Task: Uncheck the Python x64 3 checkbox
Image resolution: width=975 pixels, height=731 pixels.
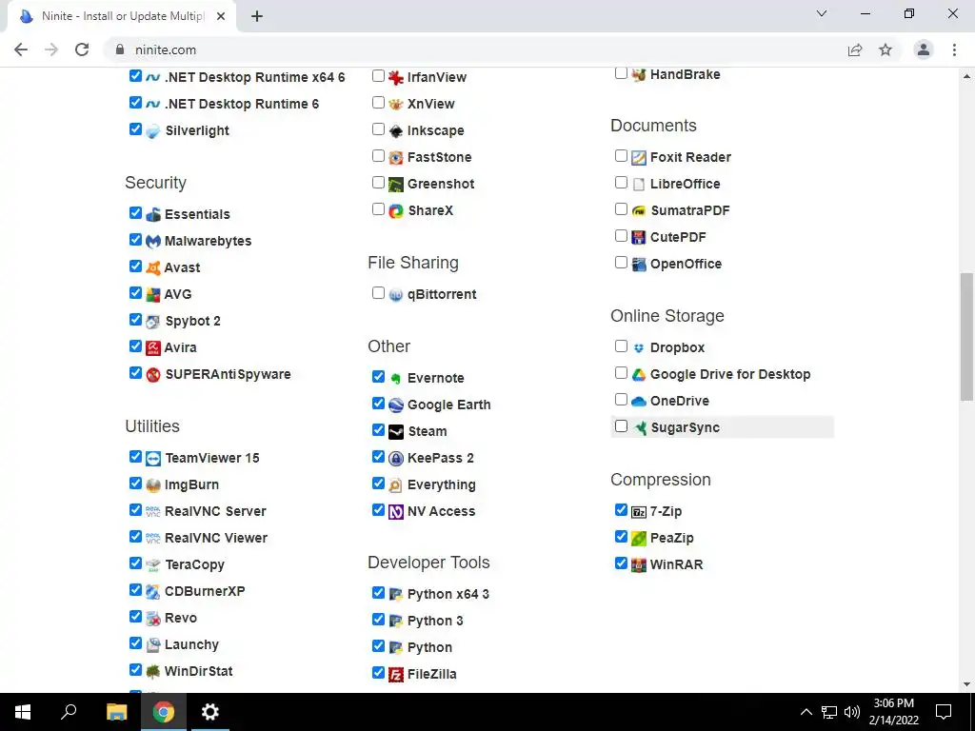Action: [378, 592]
